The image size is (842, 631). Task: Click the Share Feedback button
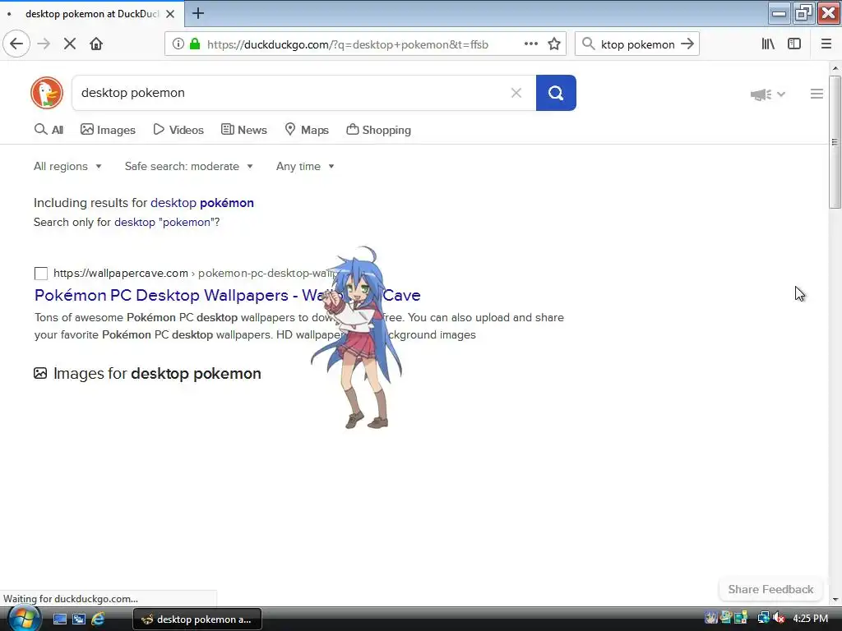(x=770, y=589)
